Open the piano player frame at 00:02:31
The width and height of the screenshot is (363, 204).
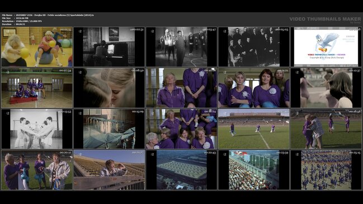point(109,47)
